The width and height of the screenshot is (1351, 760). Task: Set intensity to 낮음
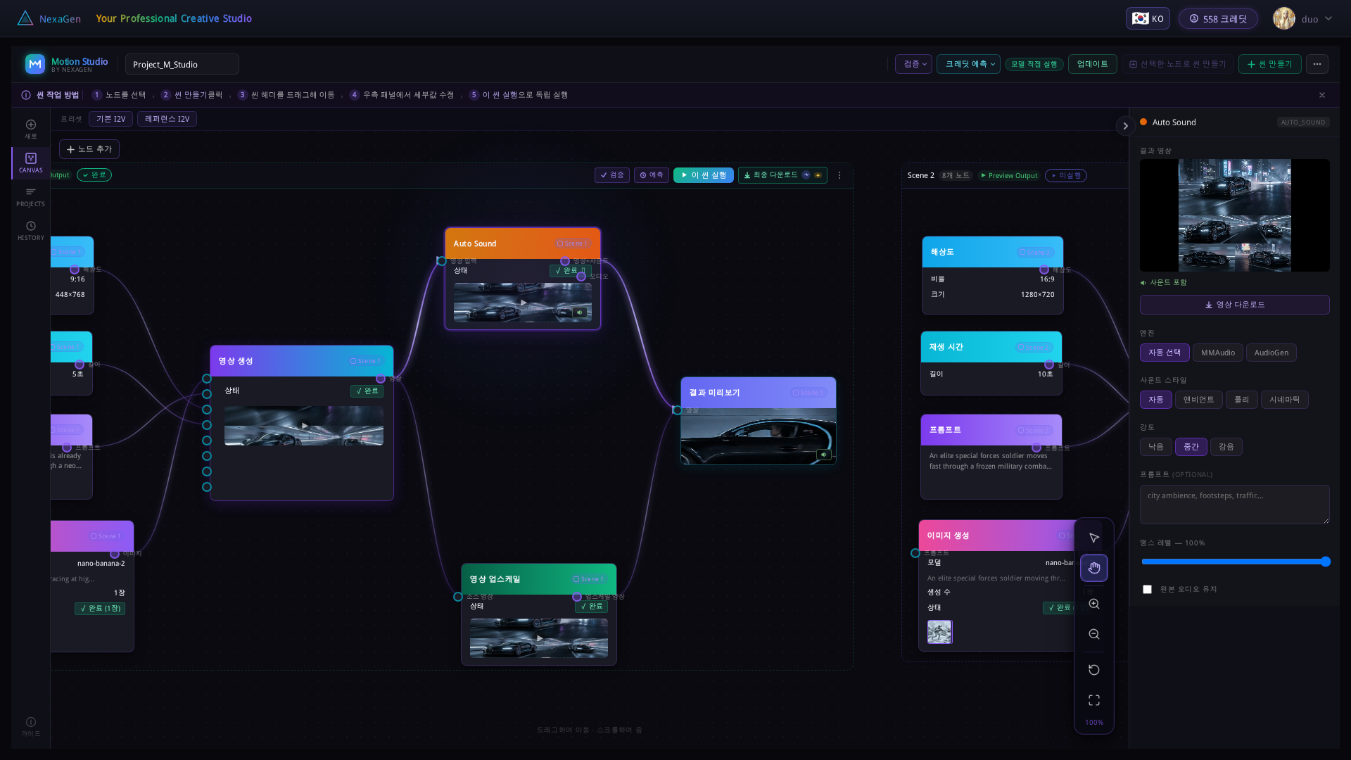[x=1156, y=447]
